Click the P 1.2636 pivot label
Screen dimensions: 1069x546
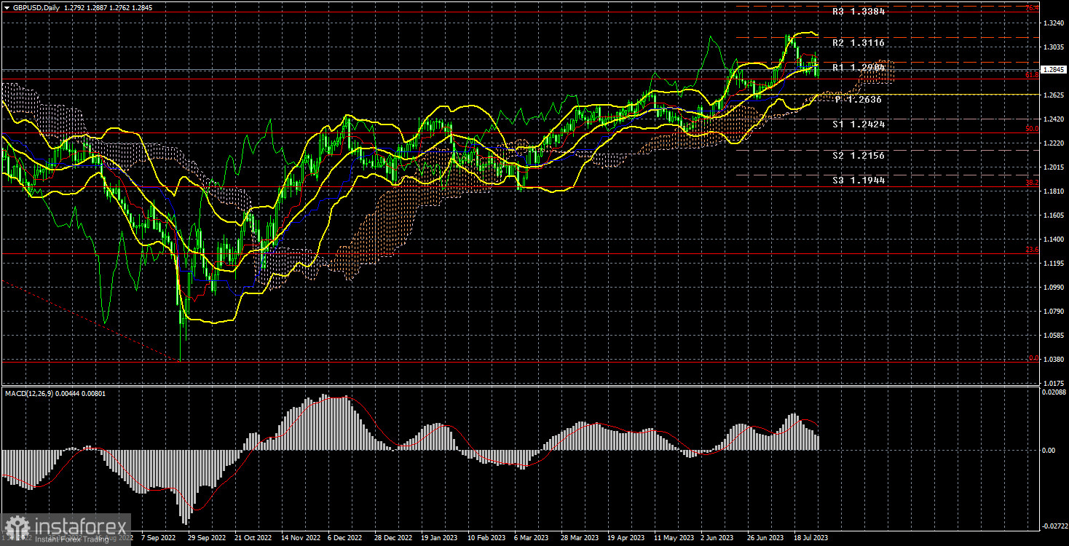(x=859, y=100)
